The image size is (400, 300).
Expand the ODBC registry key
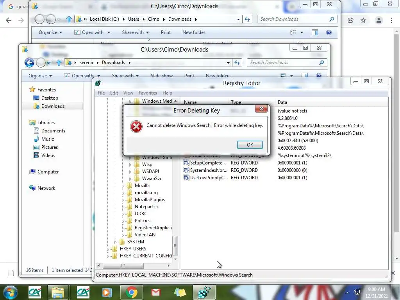(x=123, y=214)
